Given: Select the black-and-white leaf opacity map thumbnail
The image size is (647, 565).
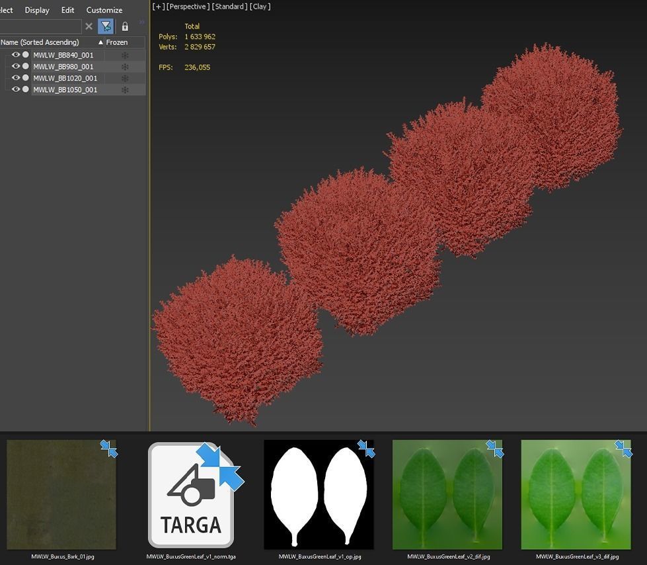Looking at the screenshot, I should point(319,494).
